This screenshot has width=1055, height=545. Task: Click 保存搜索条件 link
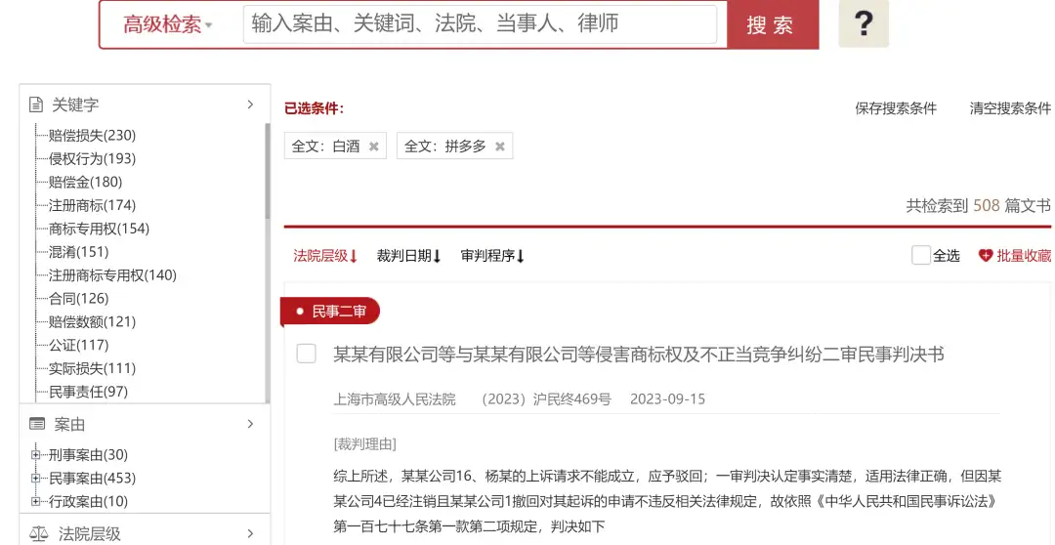896,108
